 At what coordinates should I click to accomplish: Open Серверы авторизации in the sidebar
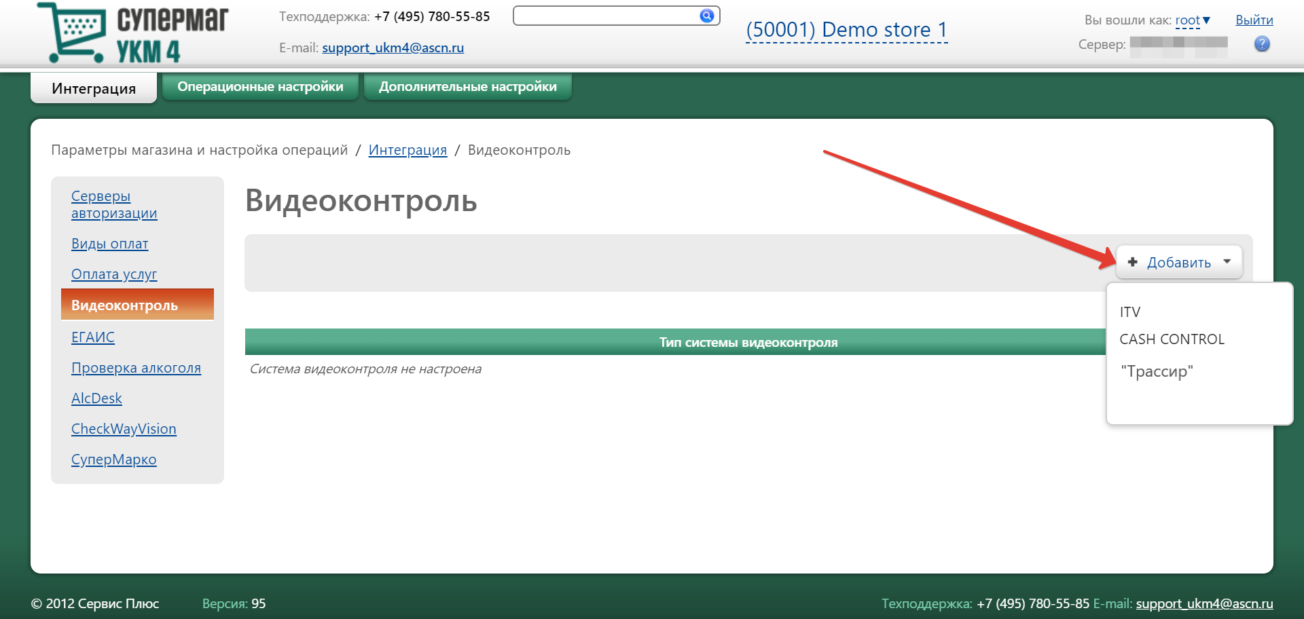coord(114,204)
